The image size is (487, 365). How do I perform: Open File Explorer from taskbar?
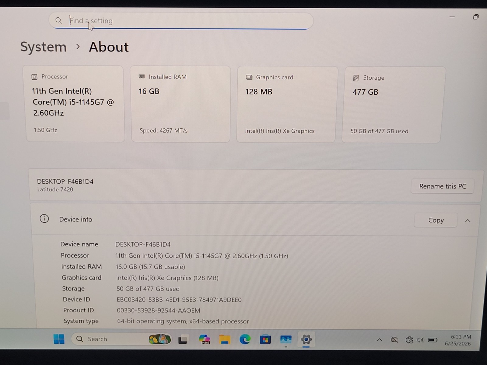pyautogui.click(x=225, y=339)
